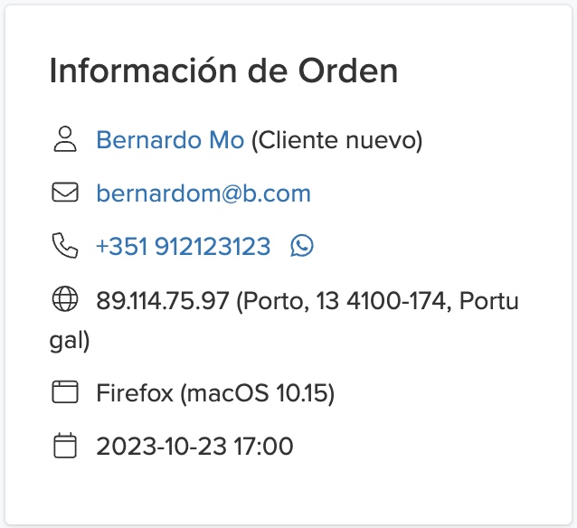Viewport: 577px width, 528px height.
Task: Click the "(Cliente nuevo)" label
Action: [x=337, y=140]
